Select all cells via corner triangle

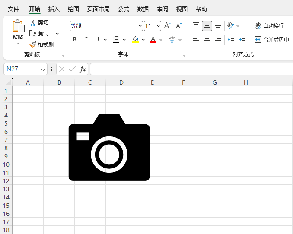[x=9, y=82]
